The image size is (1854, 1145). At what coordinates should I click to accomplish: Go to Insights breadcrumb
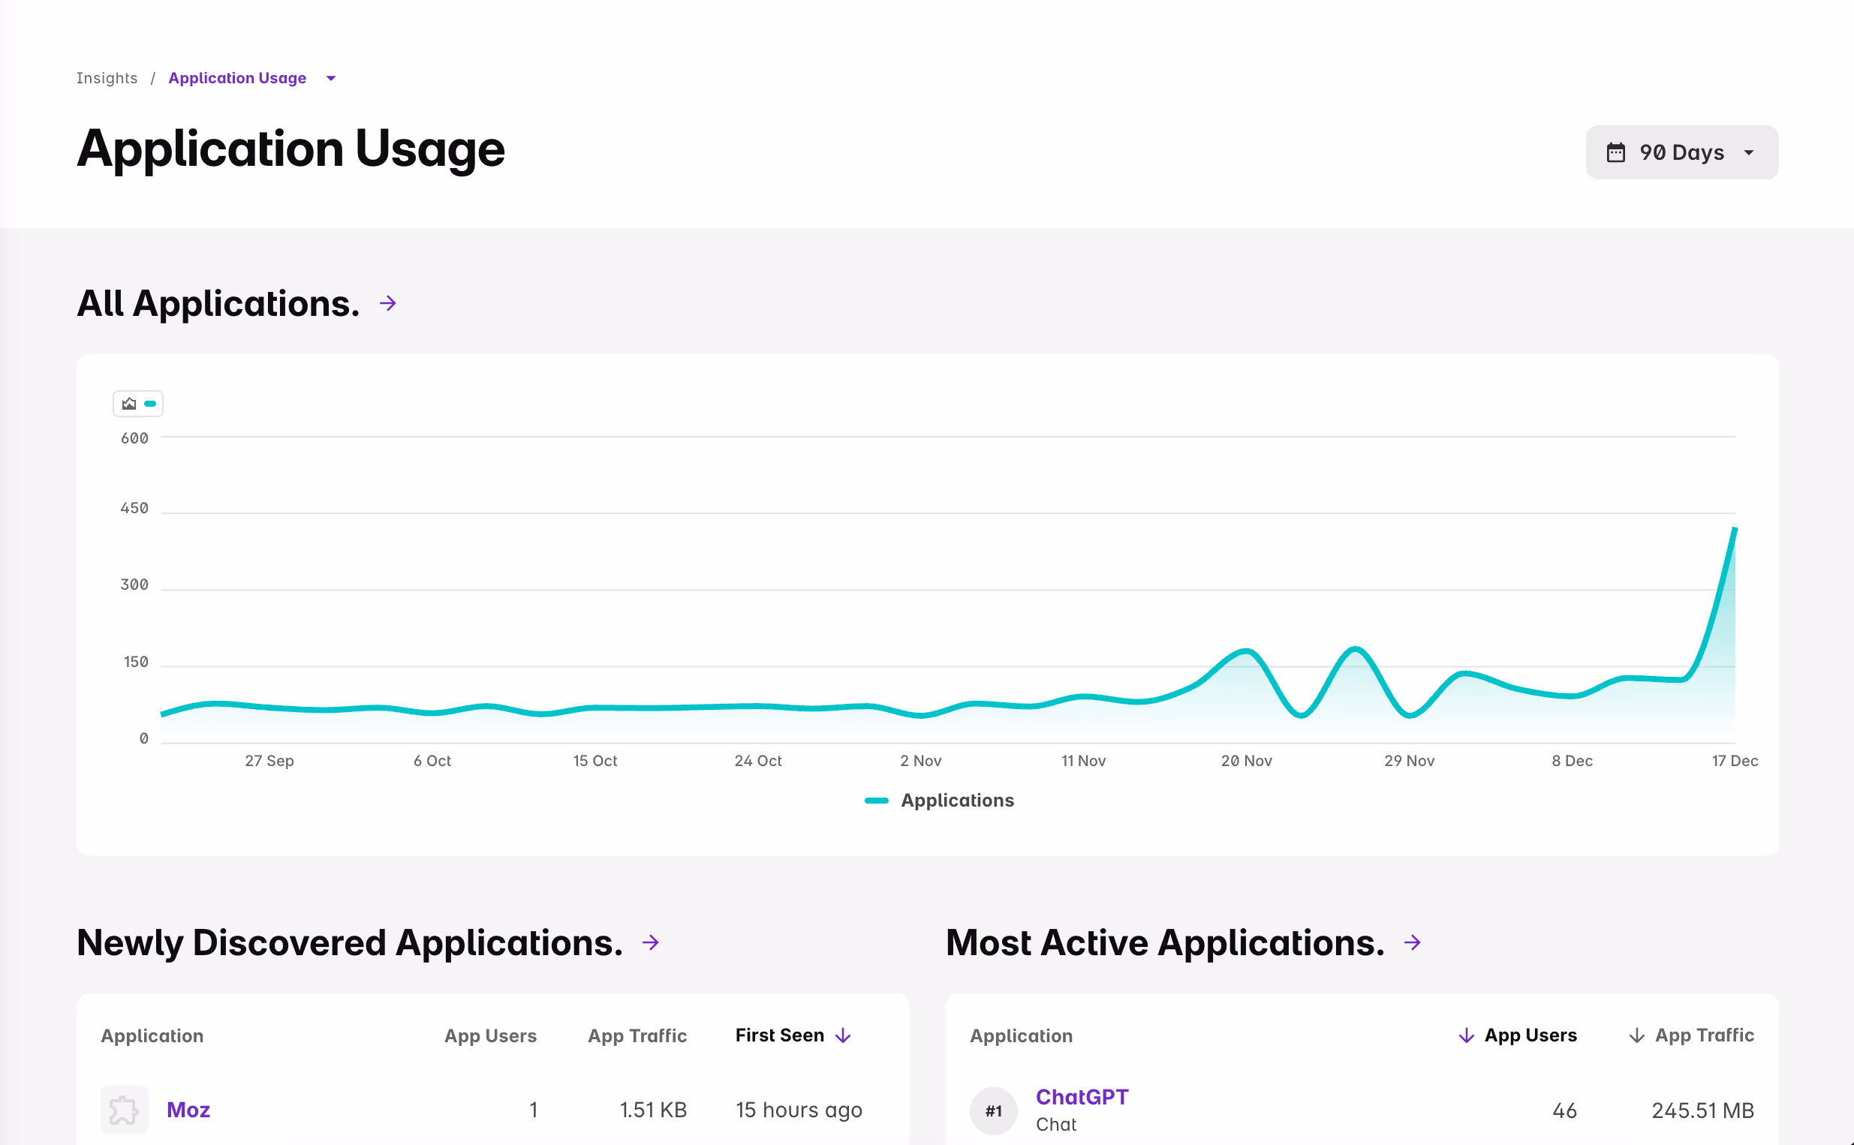[107, 78]
